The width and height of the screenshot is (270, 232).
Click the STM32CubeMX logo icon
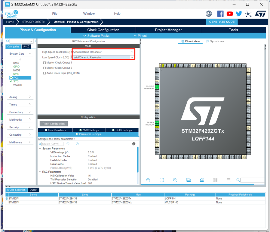pyautogui.click(x=11, y=14)
